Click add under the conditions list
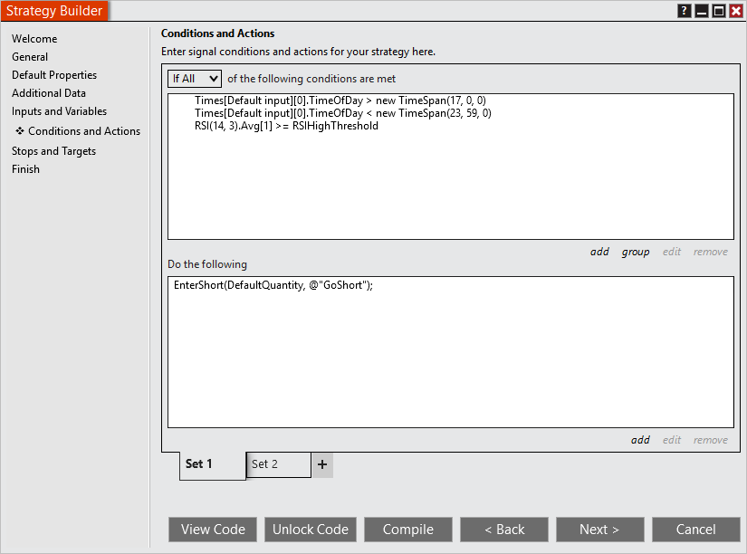This screenshot has width=747, height=554. [599, 252]
